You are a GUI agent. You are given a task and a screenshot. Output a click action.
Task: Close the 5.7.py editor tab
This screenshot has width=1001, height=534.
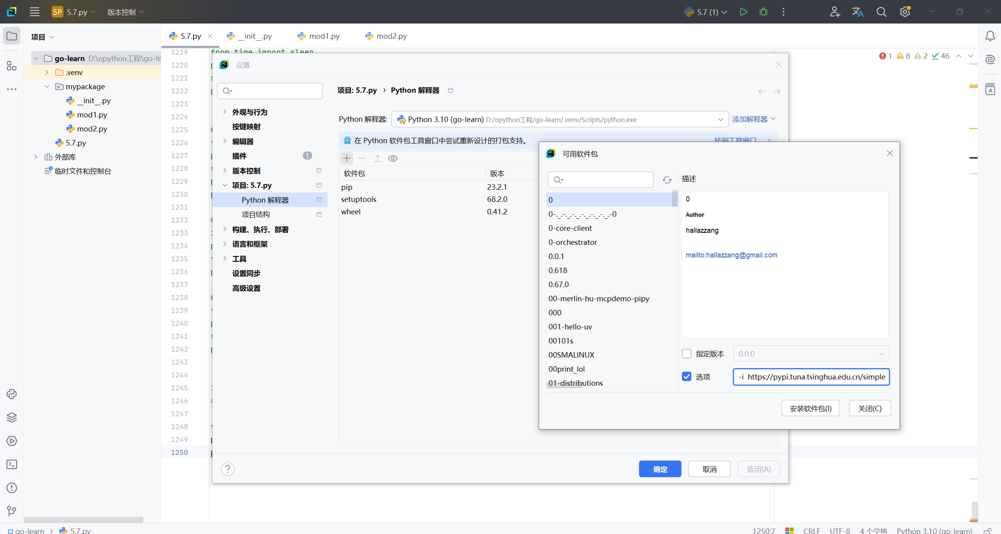click(x=210, y=36)
